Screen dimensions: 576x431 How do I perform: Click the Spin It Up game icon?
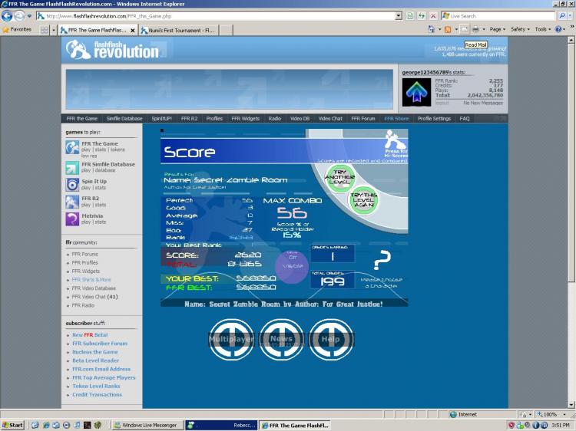[72, 185]
